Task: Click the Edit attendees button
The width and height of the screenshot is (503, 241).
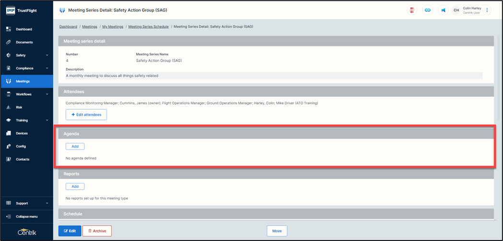Action: (x=86, y=115)
